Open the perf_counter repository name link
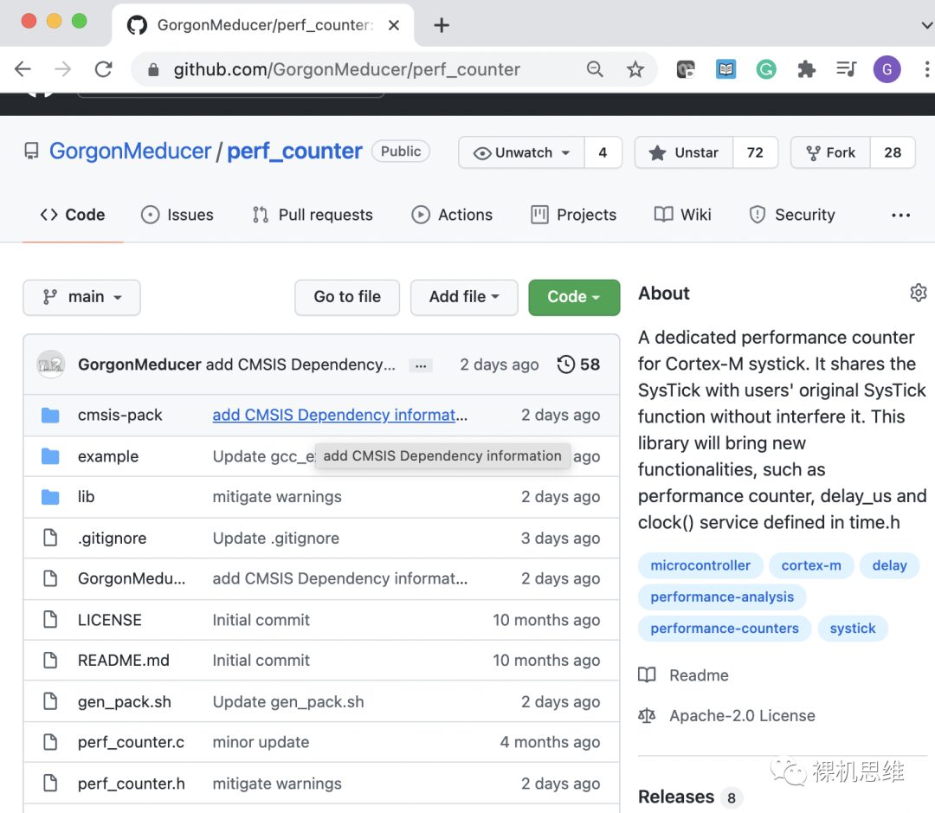 tap(294, 152)
